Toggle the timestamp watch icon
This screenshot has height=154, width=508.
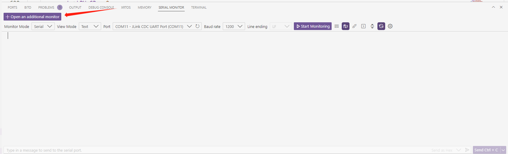372,26
